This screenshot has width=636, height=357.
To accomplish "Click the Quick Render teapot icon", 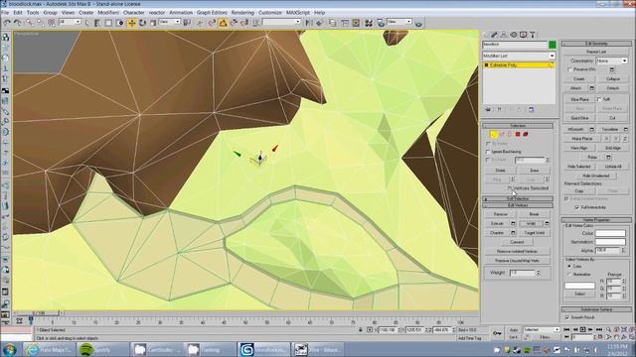I will (418, 24).
